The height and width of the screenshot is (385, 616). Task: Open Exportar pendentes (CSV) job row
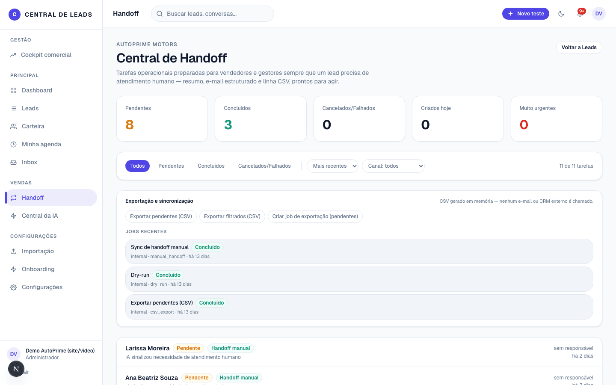359,307
